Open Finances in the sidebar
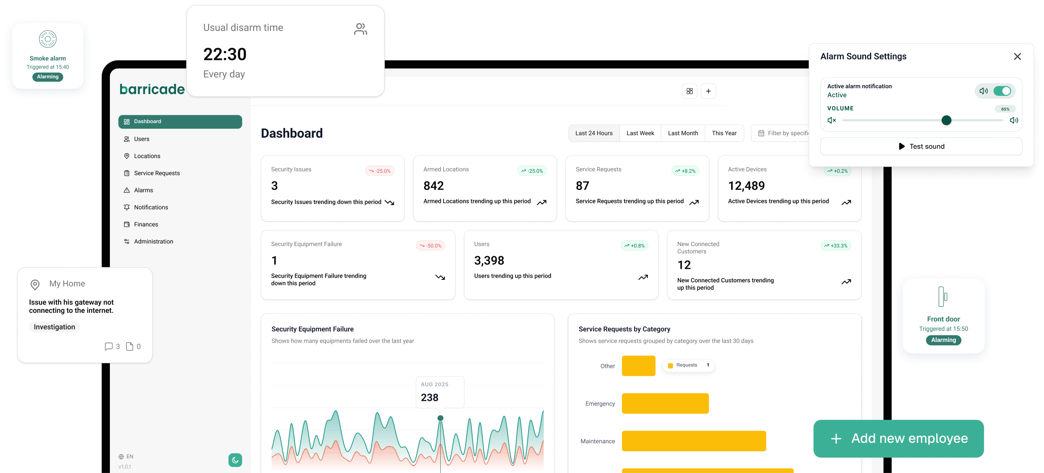Image resolution: width=1044 pixels, height=473 pixels. (x=180, y=225)
